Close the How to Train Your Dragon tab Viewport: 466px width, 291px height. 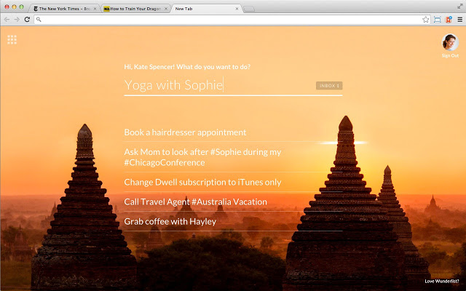point(166,9)
